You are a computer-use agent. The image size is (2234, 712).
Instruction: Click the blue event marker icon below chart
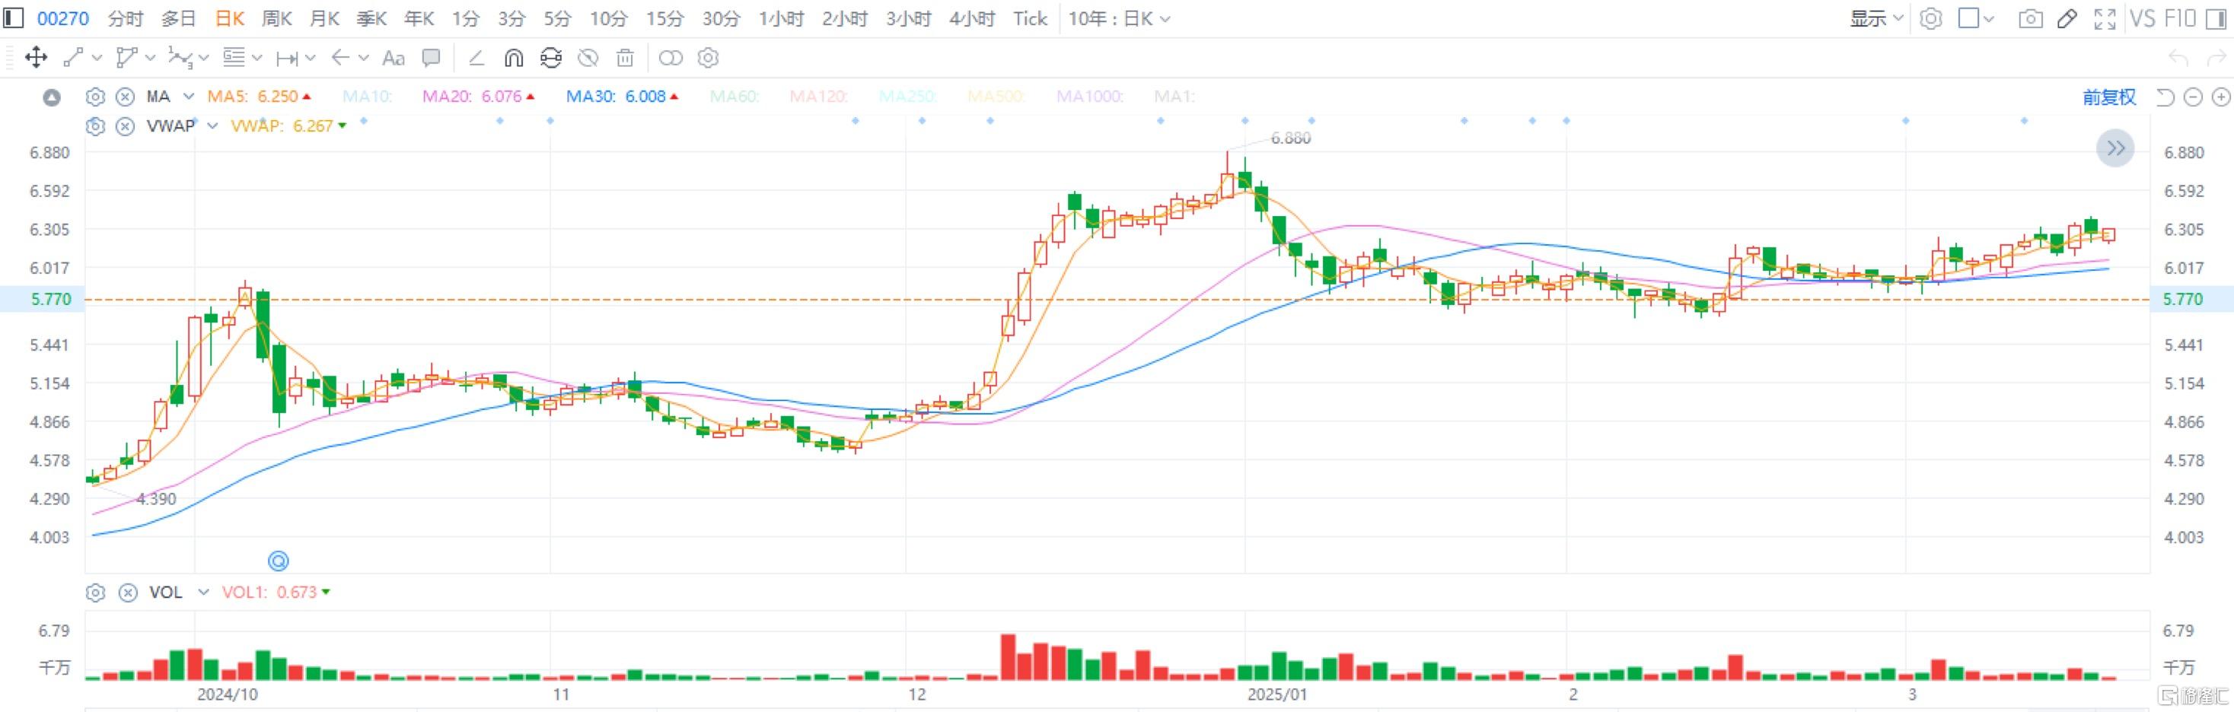(x=279, y=561)
